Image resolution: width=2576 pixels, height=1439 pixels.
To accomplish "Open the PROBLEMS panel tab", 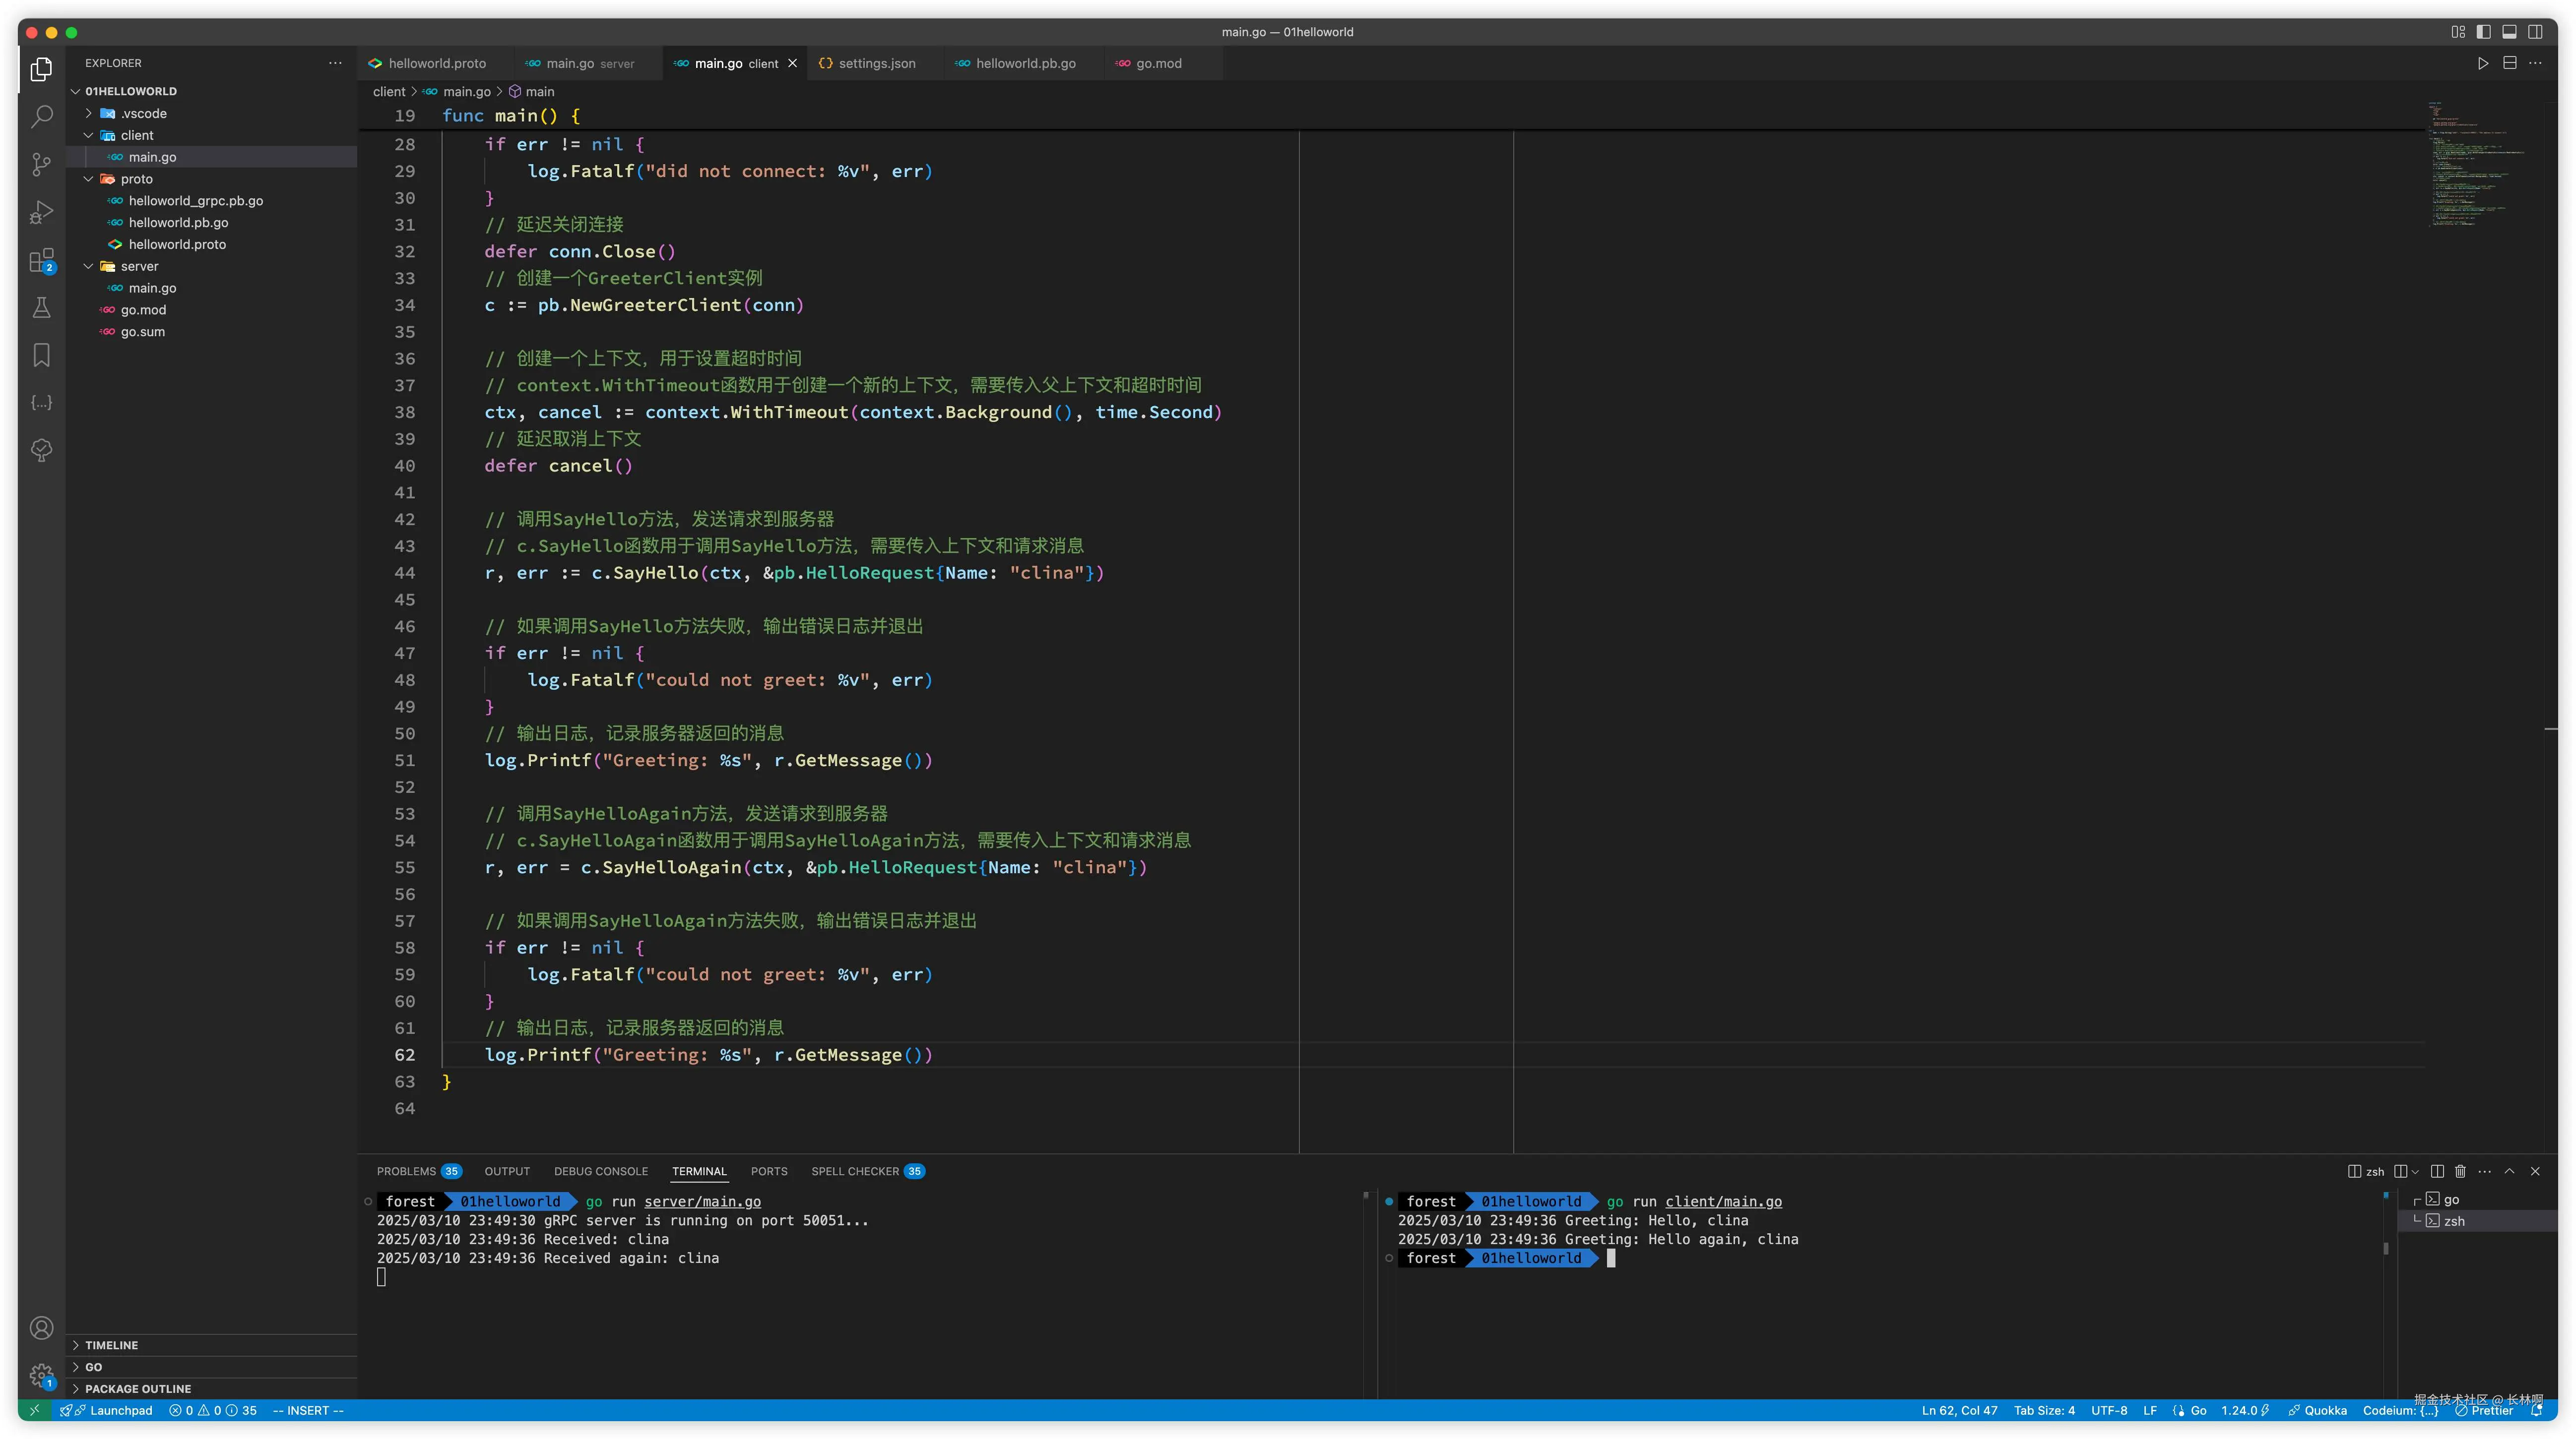I will [406, 1171].
